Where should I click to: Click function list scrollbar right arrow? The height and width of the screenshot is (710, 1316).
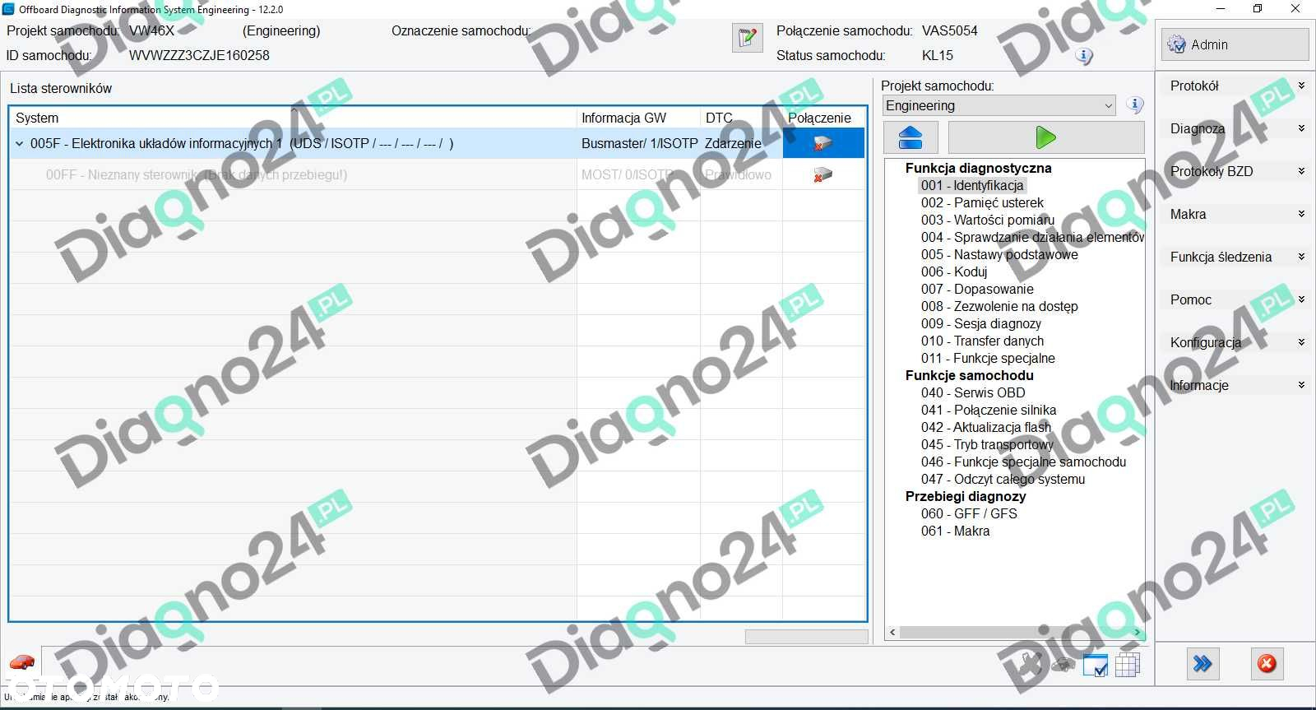1138,632
